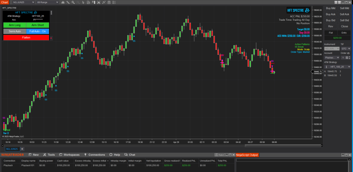Click the Watch icon in NinjaTrader bar
Image resolution: width=353 pixels, height=172 pixels.
tap(220, 155)
